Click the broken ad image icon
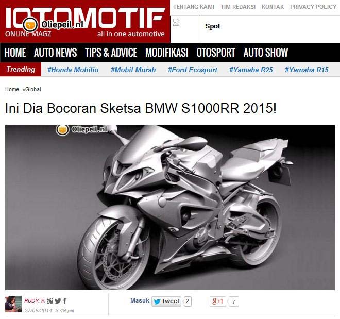This screenshot has width=340, height=319. tap(176, 22)
